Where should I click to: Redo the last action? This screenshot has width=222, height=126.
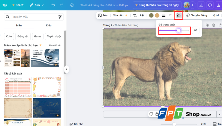[x=61, y=5]
